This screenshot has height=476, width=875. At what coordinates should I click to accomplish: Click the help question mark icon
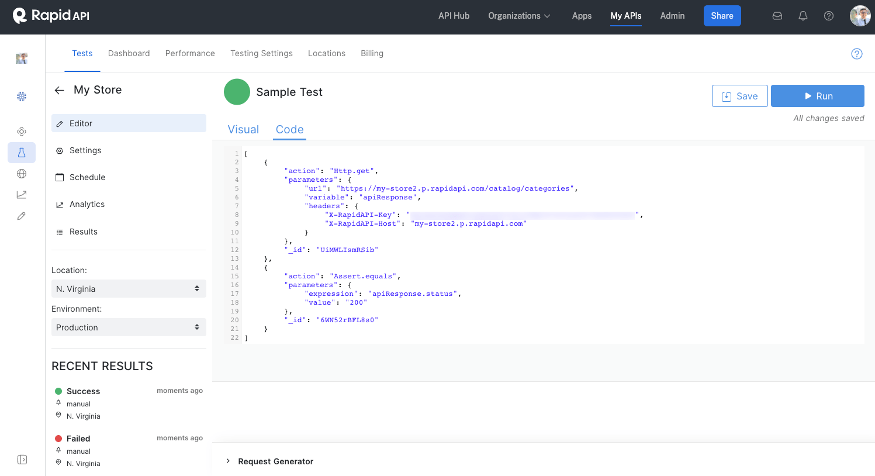(829, 16)
